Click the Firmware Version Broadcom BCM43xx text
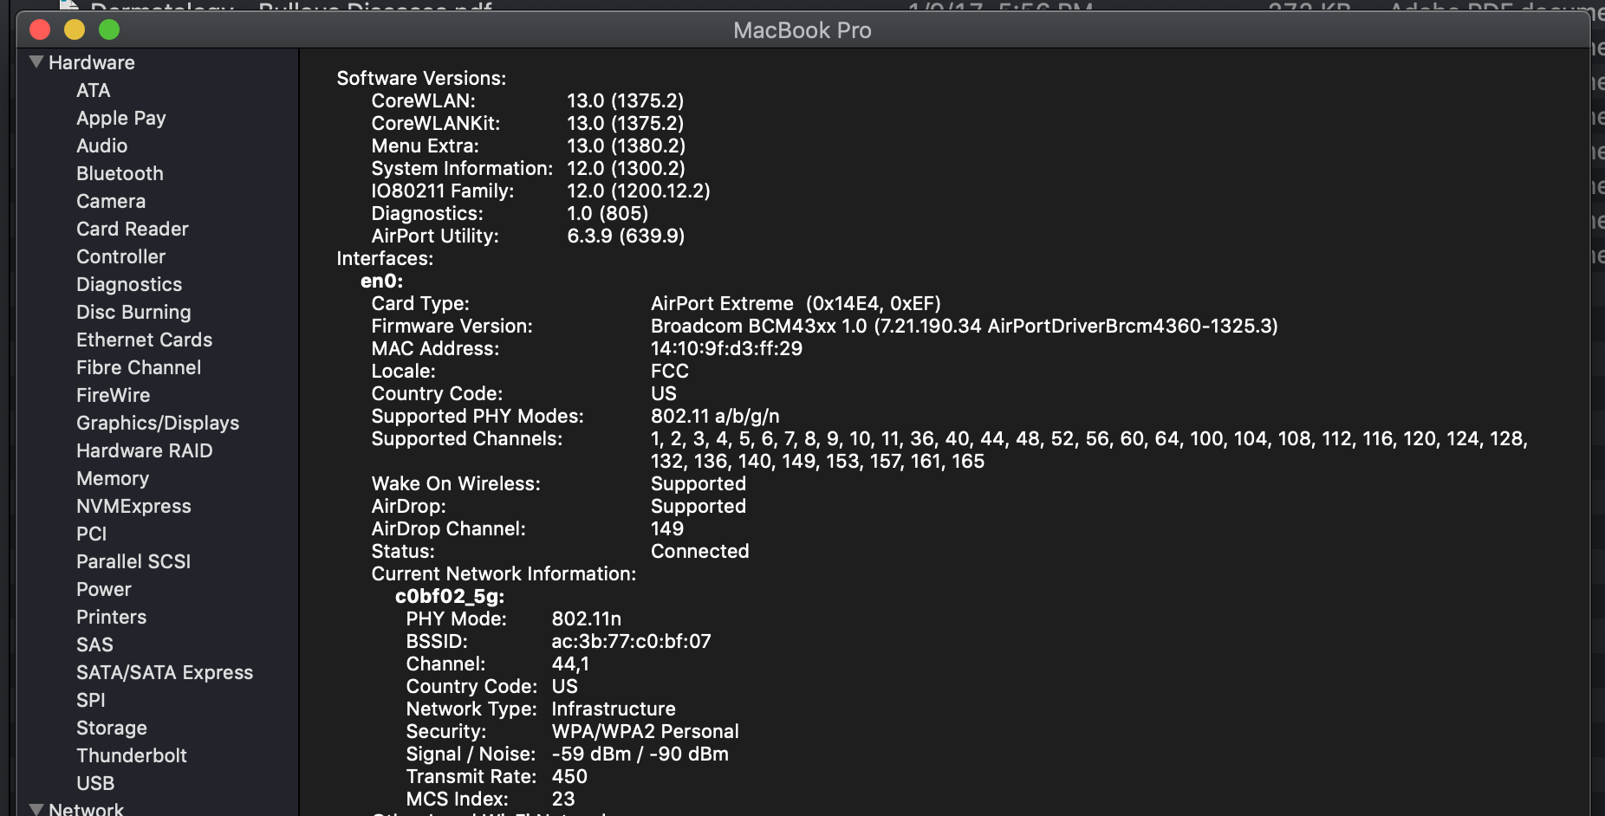This screenshot has width=1605, height=816. (x=964, y=326)
